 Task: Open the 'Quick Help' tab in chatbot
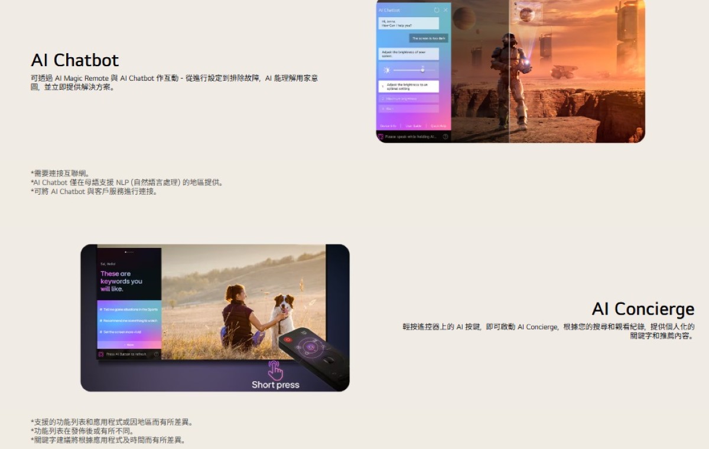[438, 126]
